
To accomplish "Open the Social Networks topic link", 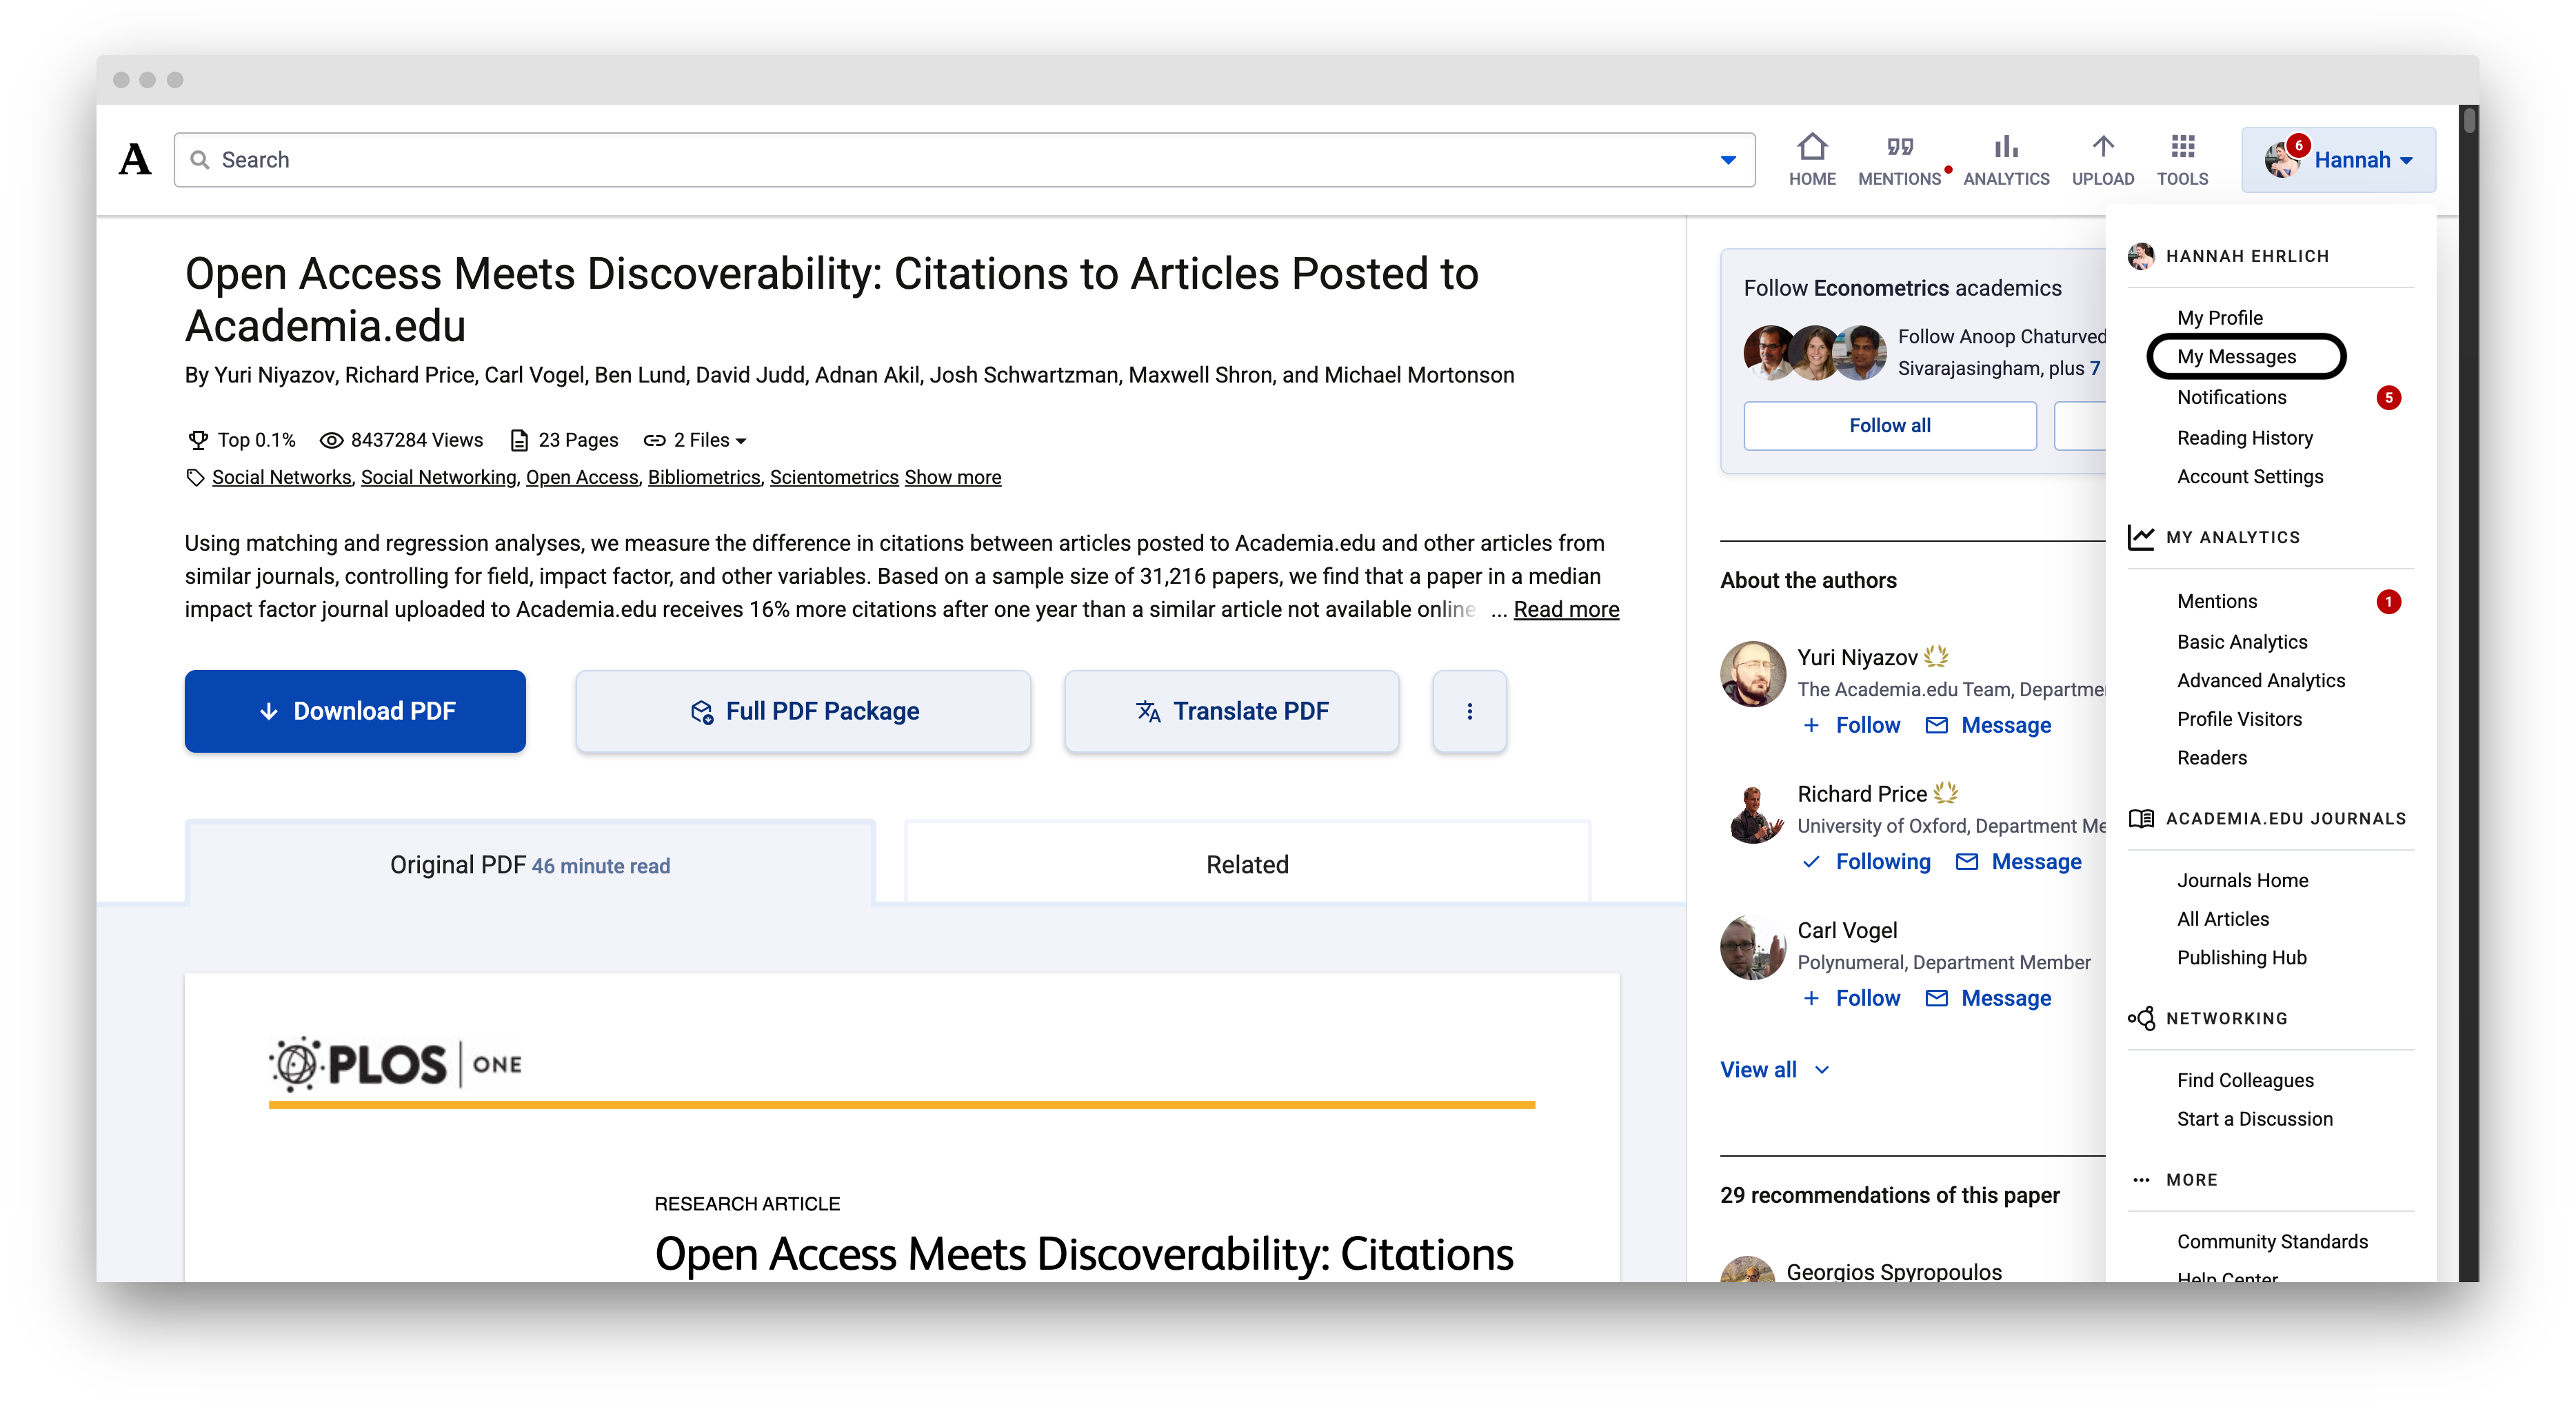I will click(x=281, y=477).
